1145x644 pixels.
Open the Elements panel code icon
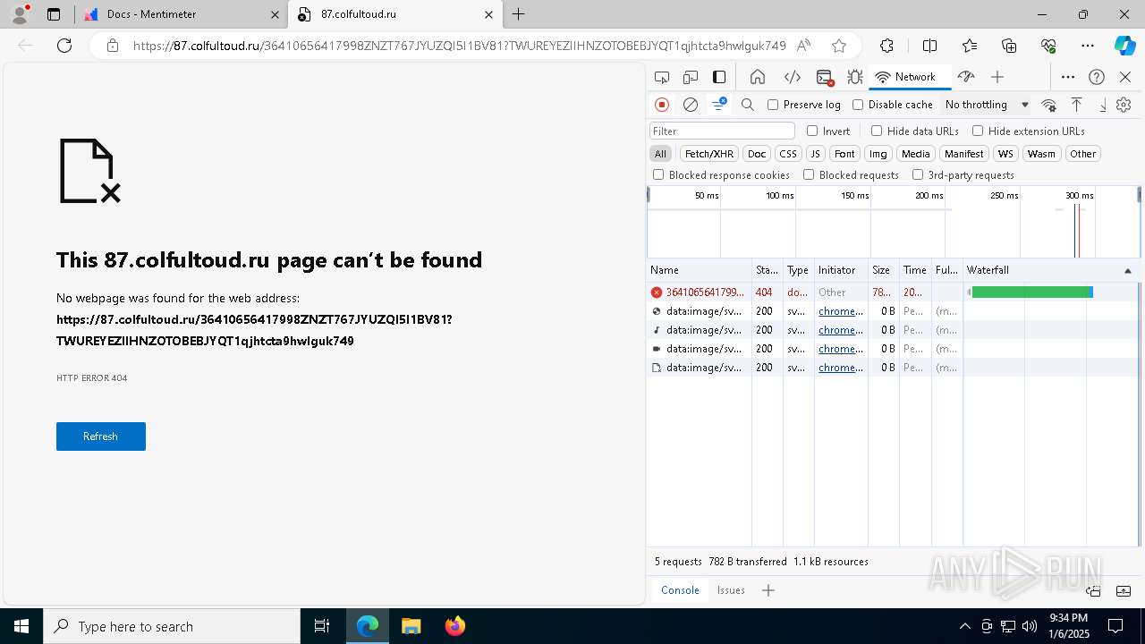coord(792,77)
